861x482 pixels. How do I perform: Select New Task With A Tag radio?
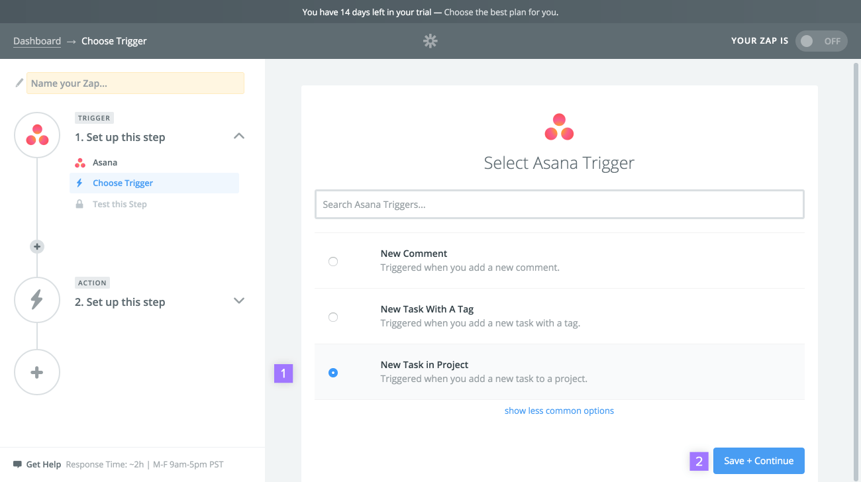click(x=333, y=317)
